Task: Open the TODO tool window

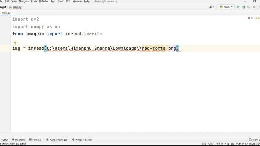Action: (4, 140)
